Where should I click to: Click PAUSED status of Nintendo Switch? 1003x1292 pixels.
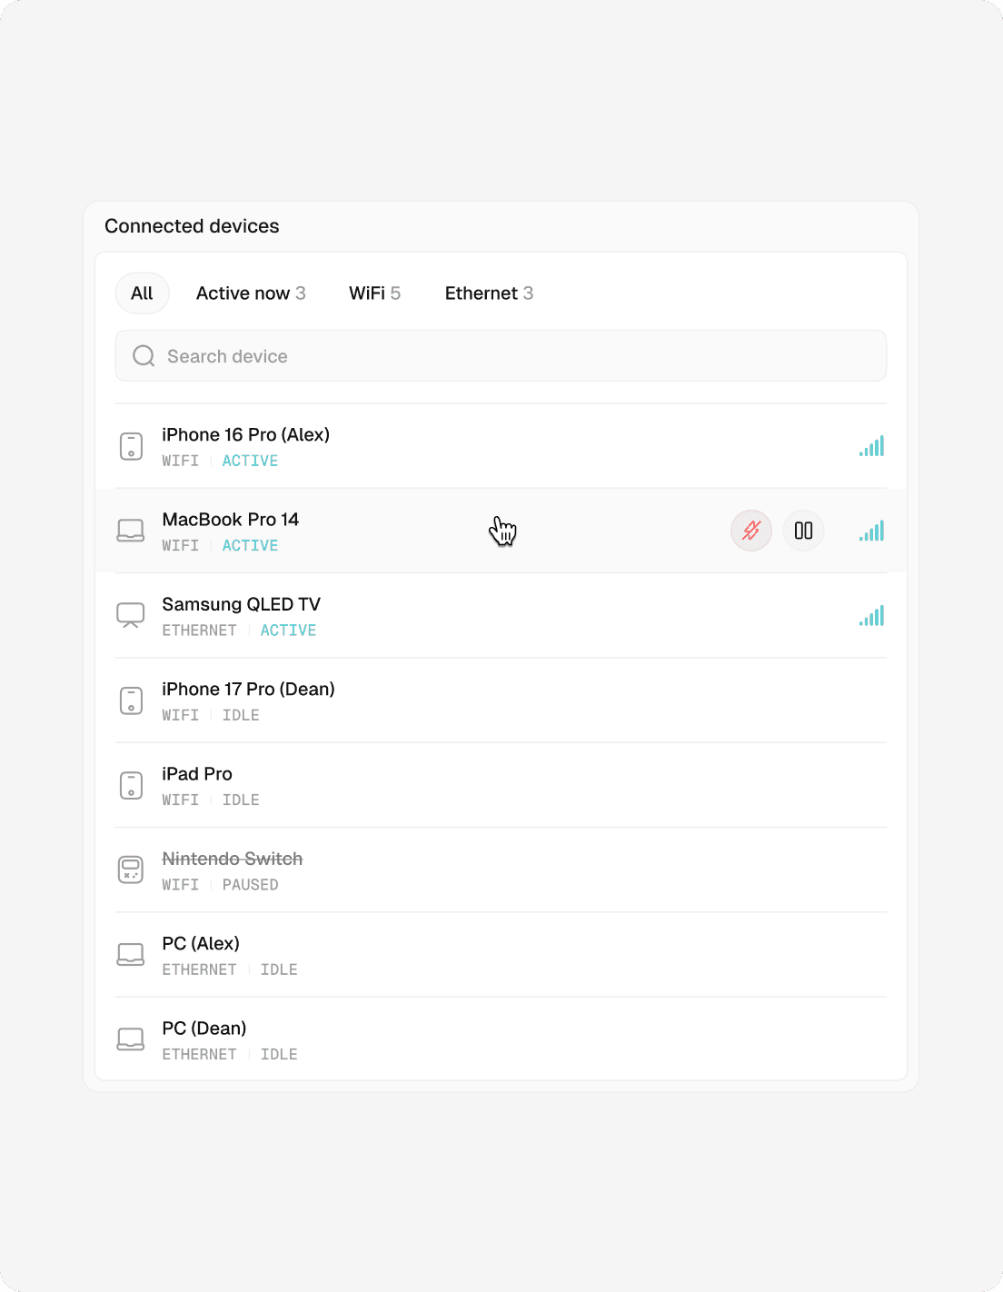(x=251, y=885)
